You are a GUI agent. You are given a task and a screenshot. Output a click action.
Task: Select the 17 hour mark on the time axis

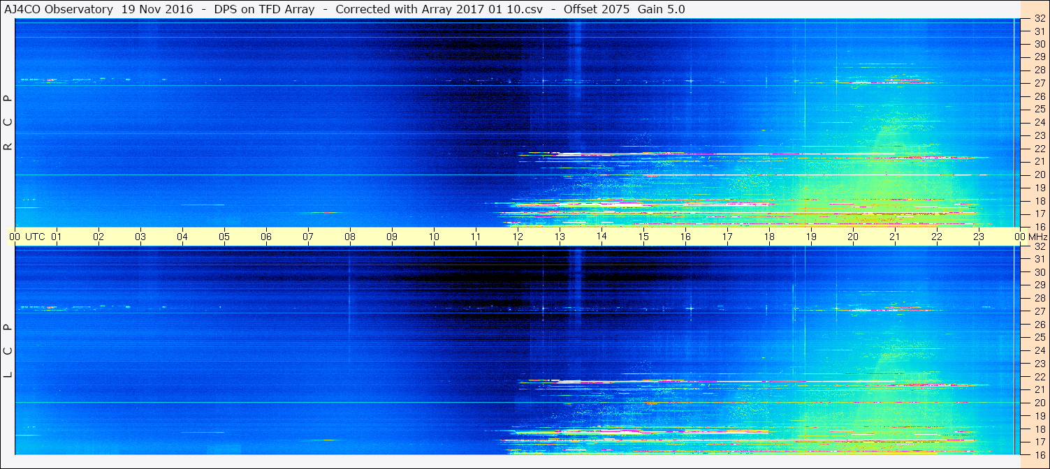(727, 237)
